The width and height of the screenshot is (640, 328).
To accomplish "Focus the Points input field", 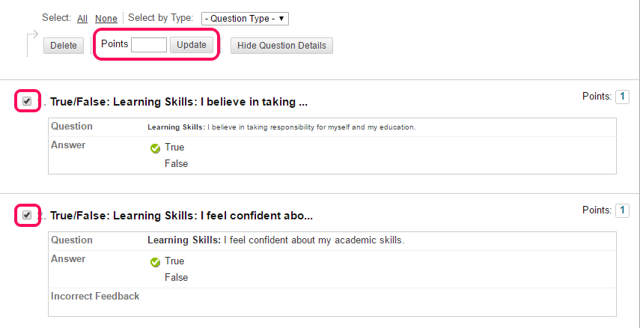I will (x=149, y=45).
